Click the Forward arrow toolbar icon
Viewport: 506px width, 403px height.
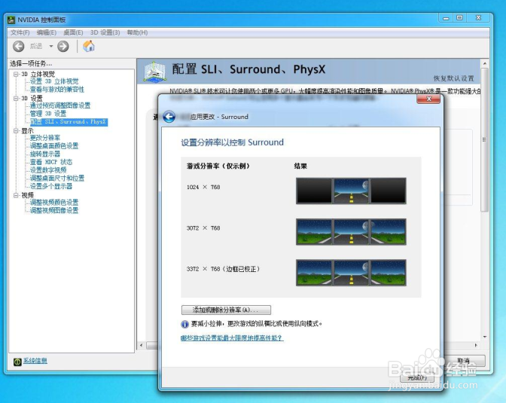point(63,47)
